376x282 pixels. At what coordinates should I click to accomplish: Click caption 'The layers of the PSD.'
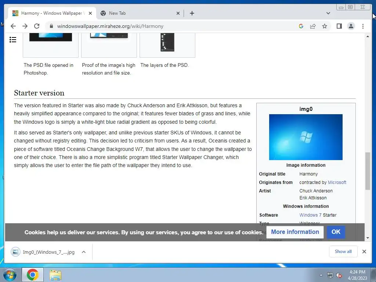pos(164,65)
